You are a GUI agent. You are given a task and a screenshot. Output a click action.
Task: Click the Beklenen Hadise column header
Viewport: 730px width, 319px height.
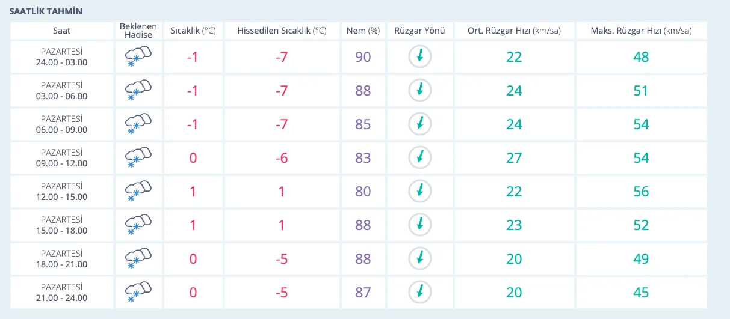point(138,31)
